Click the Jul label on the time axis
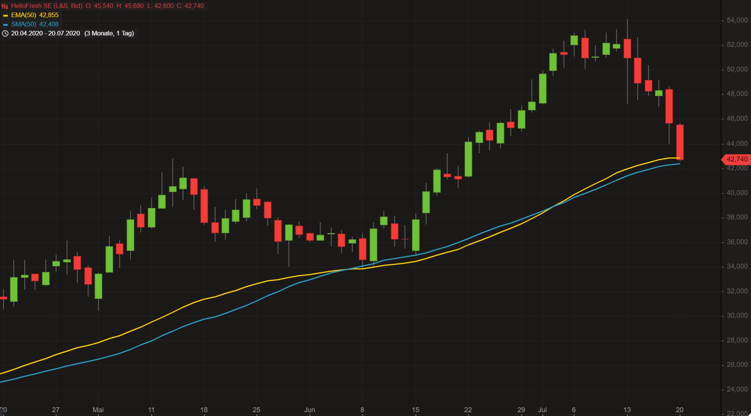 pos(542,410)
